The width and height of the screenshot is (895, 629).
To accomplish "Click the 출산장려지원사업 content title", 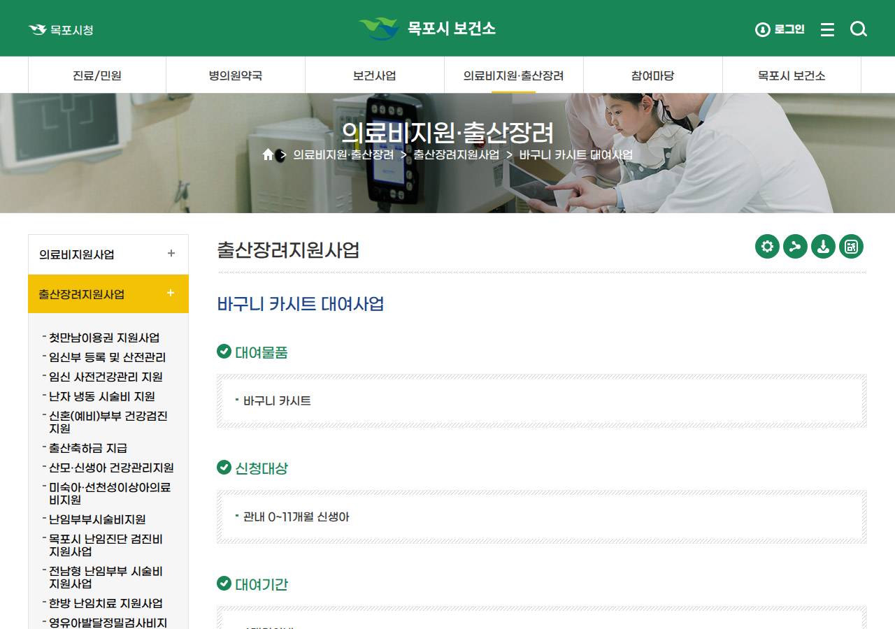I will click(288, 250).
